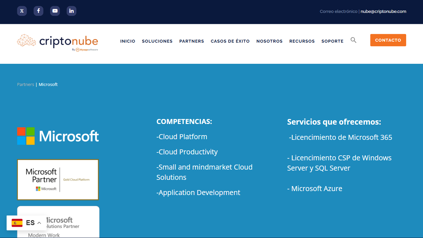
Task: Click the -Cloud Productivity text
Action: click(x=187, y=152)
